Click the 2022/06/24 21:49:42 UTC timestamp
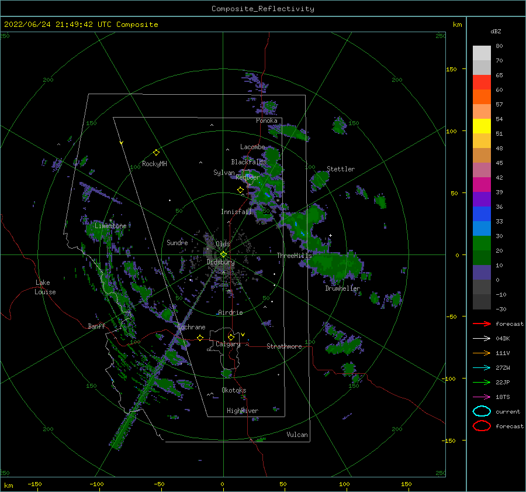The image size is (526, 492). tap(51, 25)
